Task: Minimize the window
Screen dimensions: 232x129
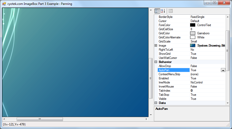Action: 208,3
